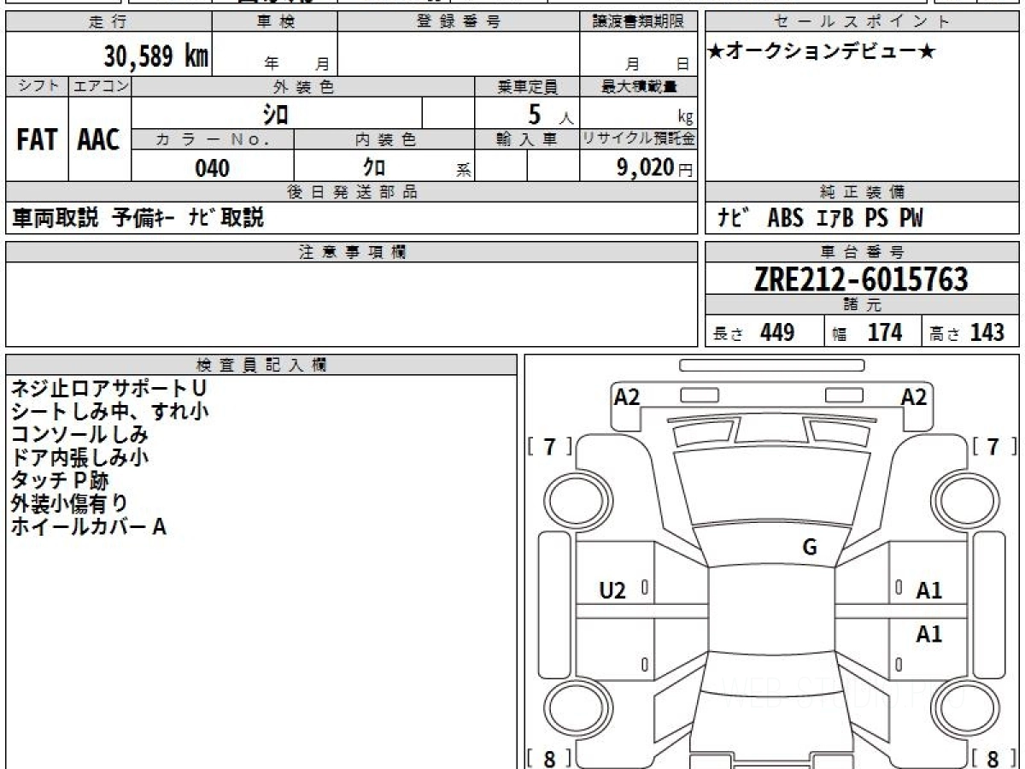Select the 登録番号 header cell
1025x769 pixels.
tap(459, 22)
